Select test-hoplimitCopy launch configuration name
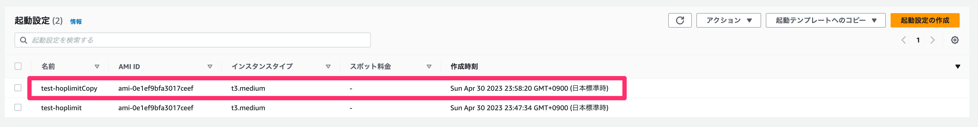The width and height of the screenshot is (978, 127). pyautogui.click(x=69, y=88)
